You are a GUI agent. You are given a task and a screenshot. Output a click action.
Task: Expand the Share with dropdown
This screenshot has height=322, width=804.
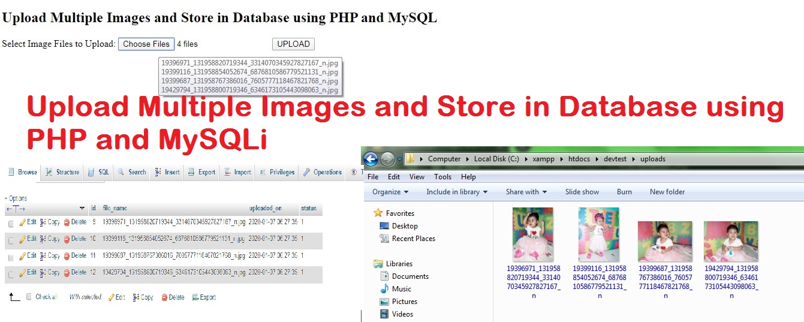(x=526, y=192)
